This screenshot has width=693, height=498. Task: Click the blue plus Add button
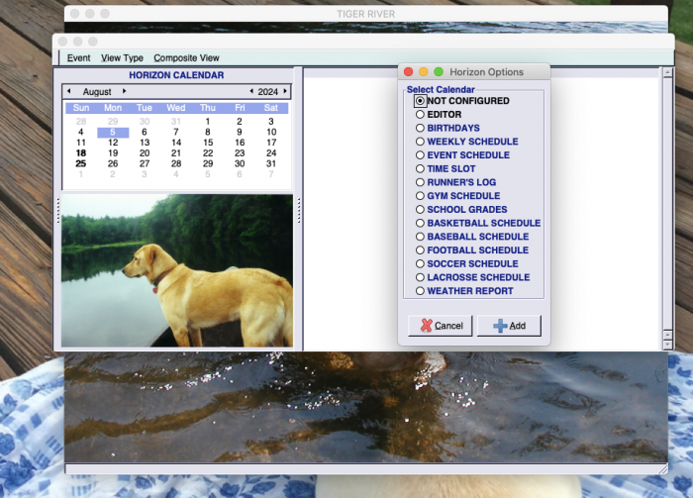coord(509,326)
